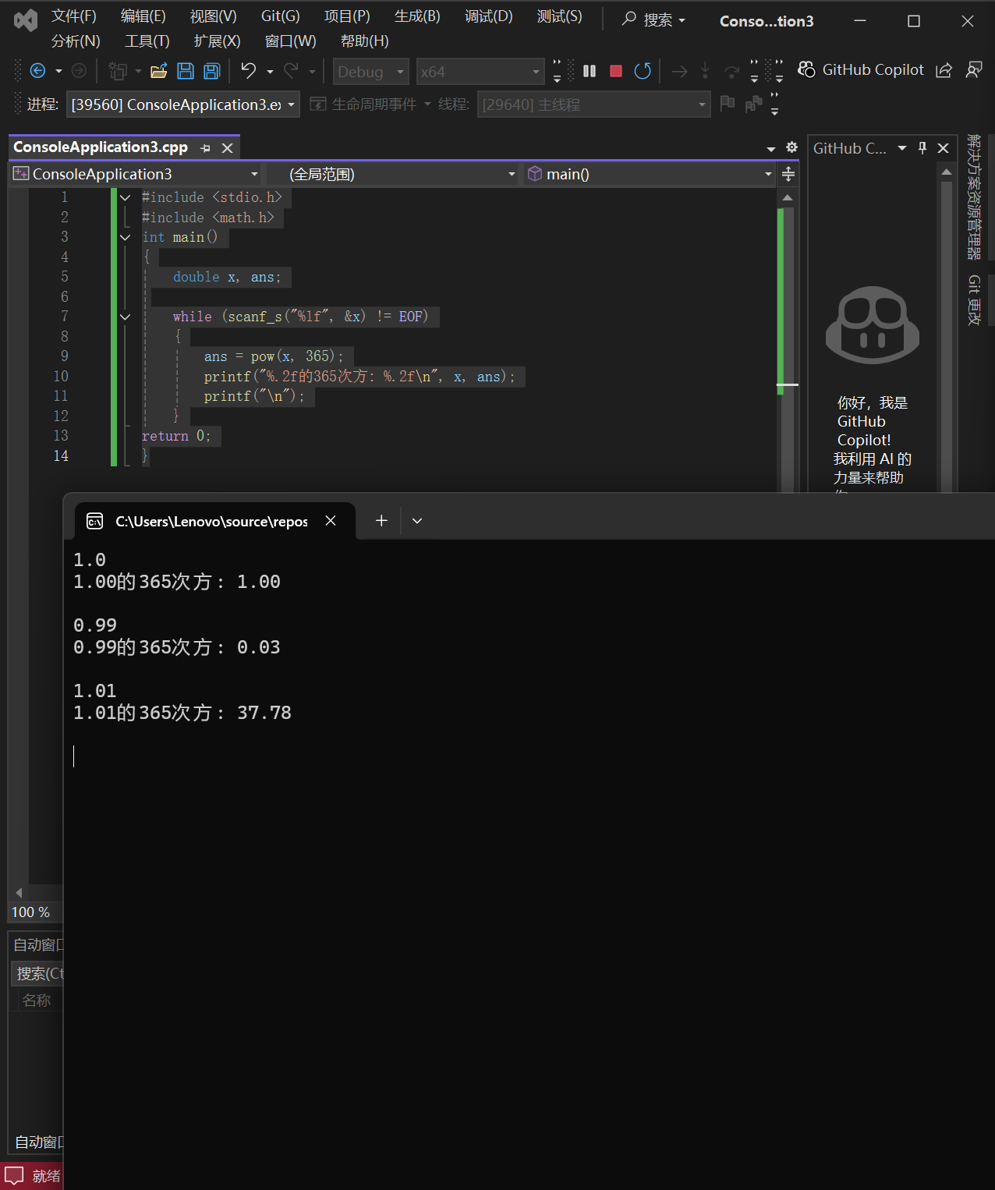The image size is (995, 1190).
Task: Click the status bar feedback icon
Action: point(14,1175)
